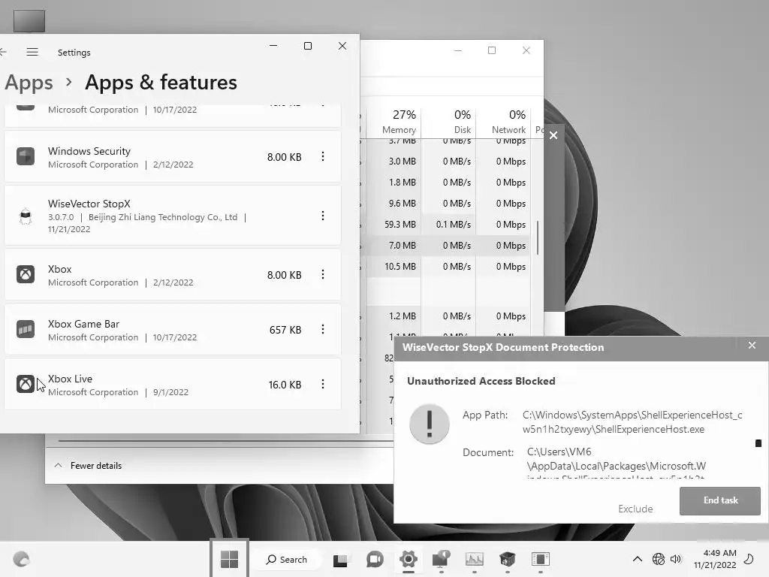
Task: Navigate to Apps breadcrumb in Settings
Action: pyautogui.click(x=29, y=83)
